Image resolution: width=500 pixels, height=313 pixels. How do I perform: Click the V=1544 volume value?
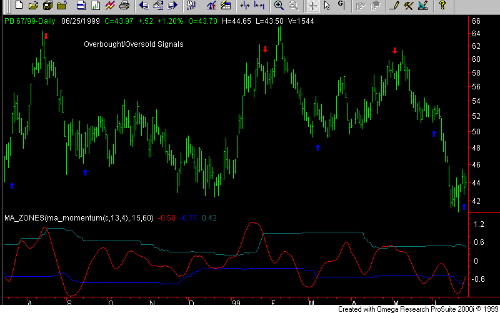coord(301,21)
